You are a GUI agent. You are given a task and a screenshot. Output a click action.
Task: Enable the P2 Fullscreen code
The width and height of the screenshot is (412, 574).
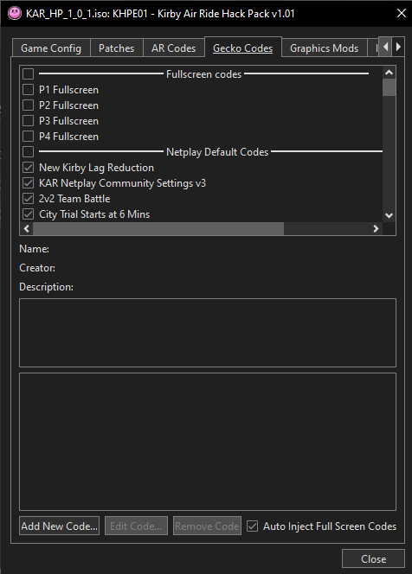[29, 105]
